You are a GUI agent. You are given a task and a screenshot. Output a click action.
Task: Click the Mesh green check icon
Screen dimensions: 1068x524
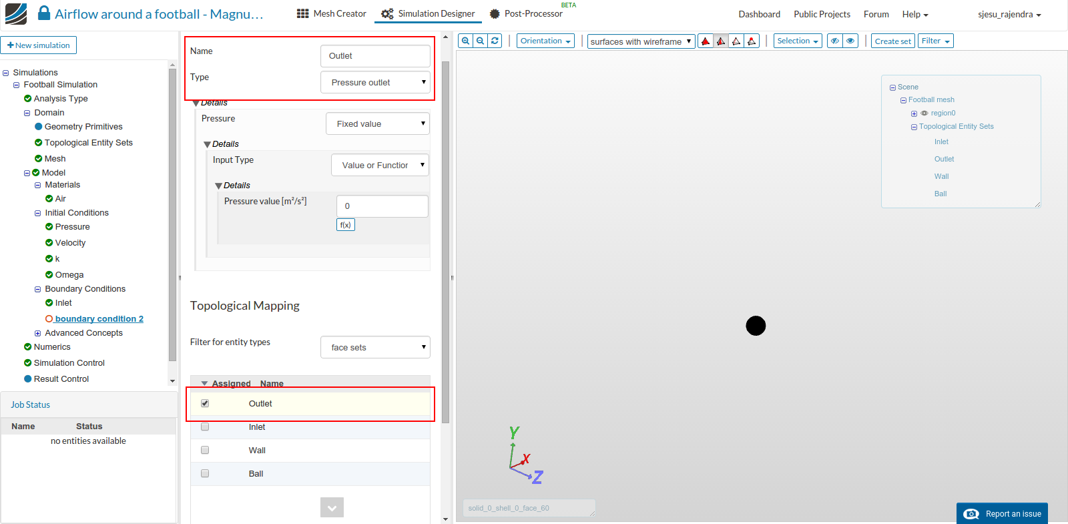click(38, 158)
